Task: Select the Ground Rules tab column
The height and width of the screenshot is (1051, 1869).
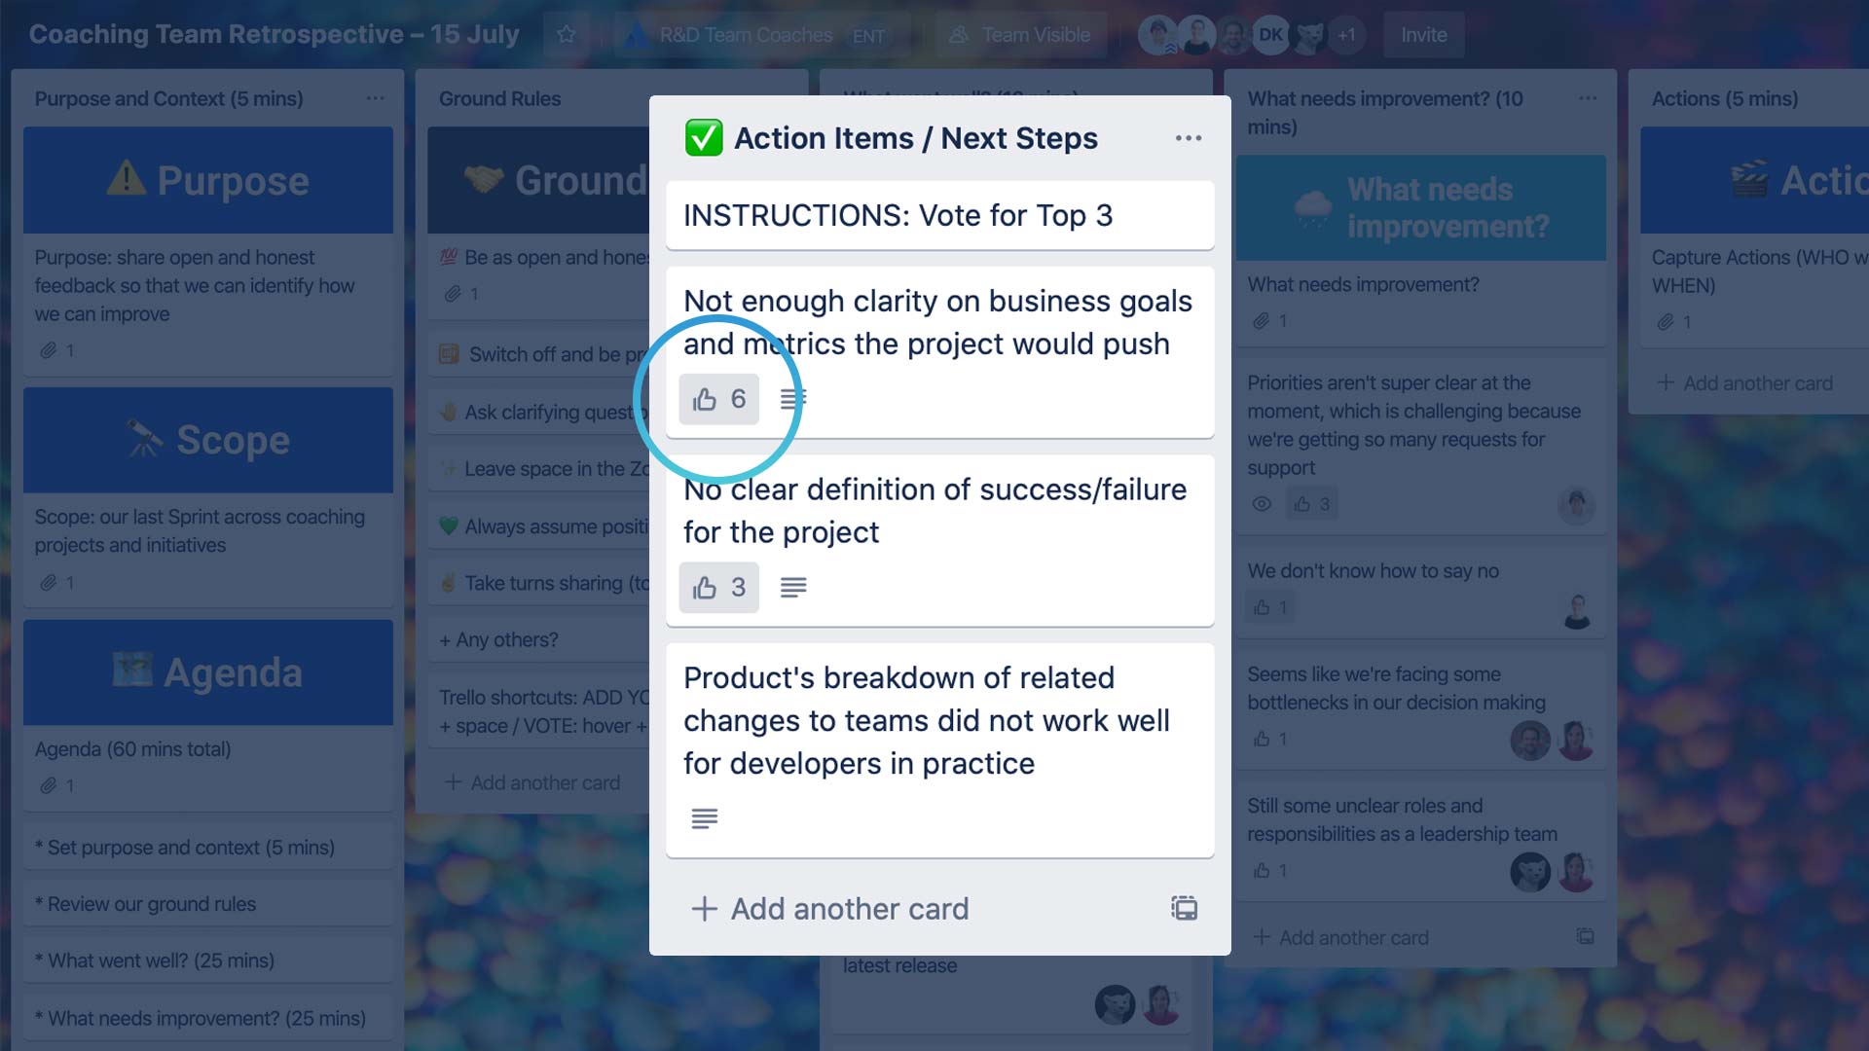Action: (x=498, y=97)
